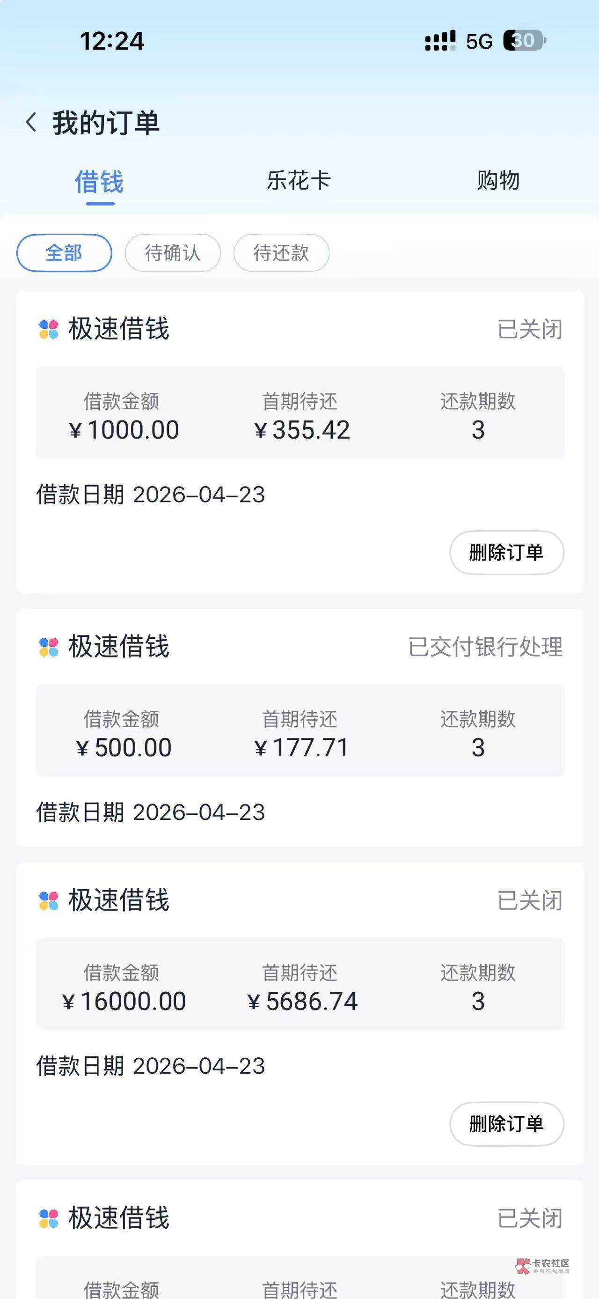Delete the ¥1000.00 order via 删除订单
This screenshot has width=599, height=1299.
506,553
